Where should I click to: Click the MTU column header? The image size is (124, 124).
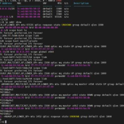[60, 3]
